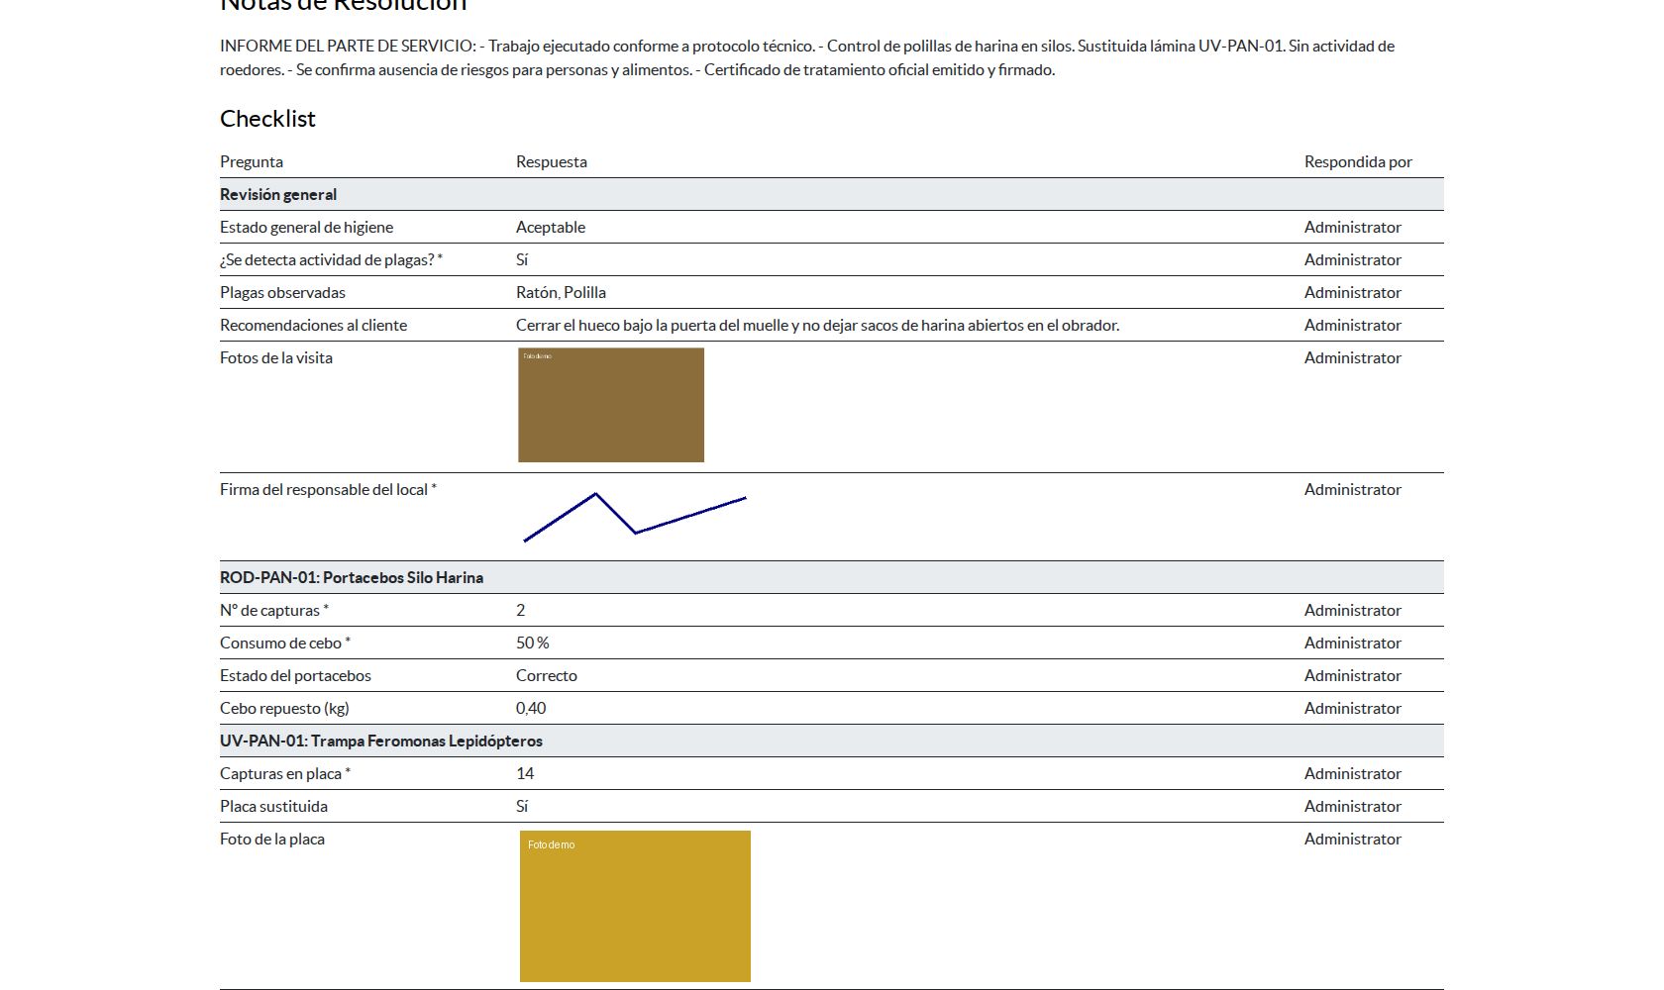Image resolution: width=1664 pixels, height=990 pixels.
Task: Click the INFORME DEL PARTE DE SERVICIO paragraph
Action: click(x=807, y=57)
